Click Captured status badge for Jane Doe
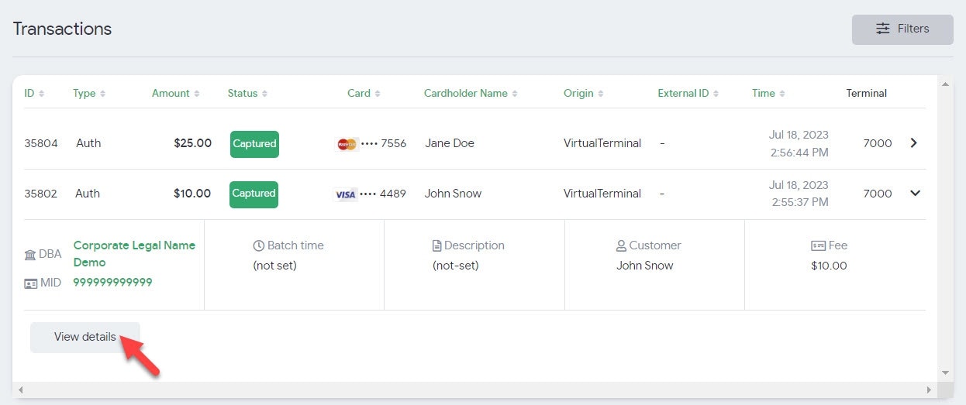966x405 pixels. (254, 144)
